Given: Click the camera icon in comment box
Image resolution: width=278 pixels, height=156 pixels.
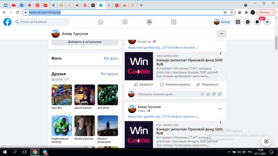Looking at the screenshot, I should [208, 94].
